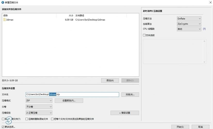Open the CPU 线程数 自动 dropdown
213x129 pixels.
coord(189,29)
